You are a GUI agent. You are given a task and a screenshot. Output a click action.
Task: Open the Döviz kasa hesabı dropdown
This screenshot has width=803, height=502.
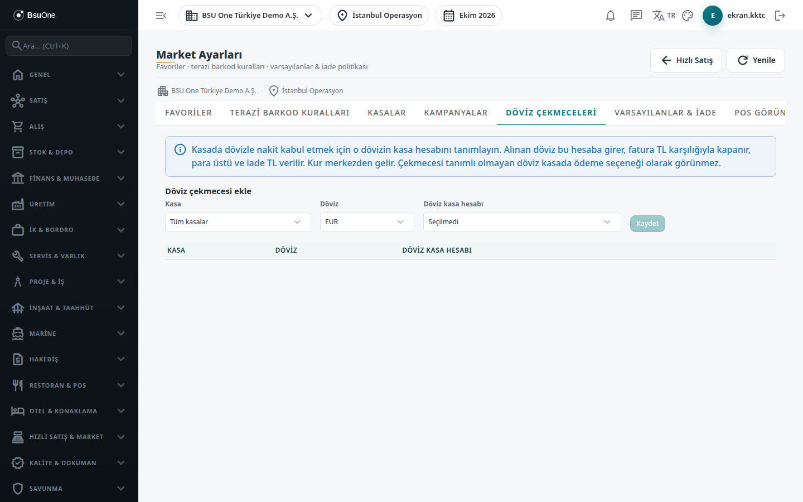click(522, 222)
